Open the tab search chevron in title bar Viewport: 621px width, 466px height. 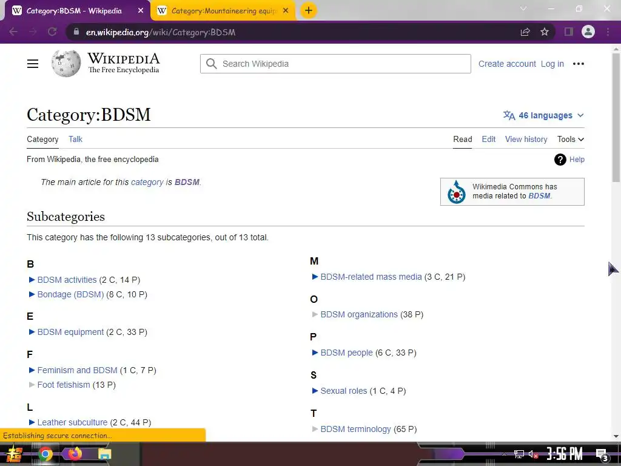pyautogui.click(x=523, y=8)
